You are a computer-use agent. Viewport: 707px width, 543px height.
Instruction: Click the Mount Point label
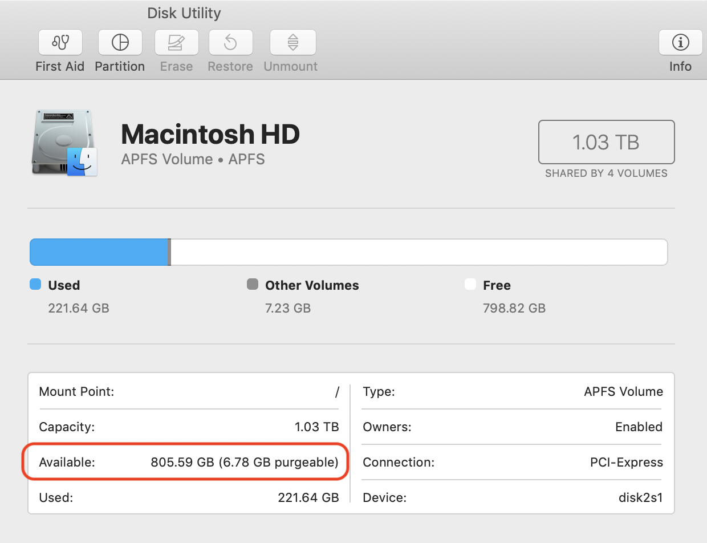(76, 392)
